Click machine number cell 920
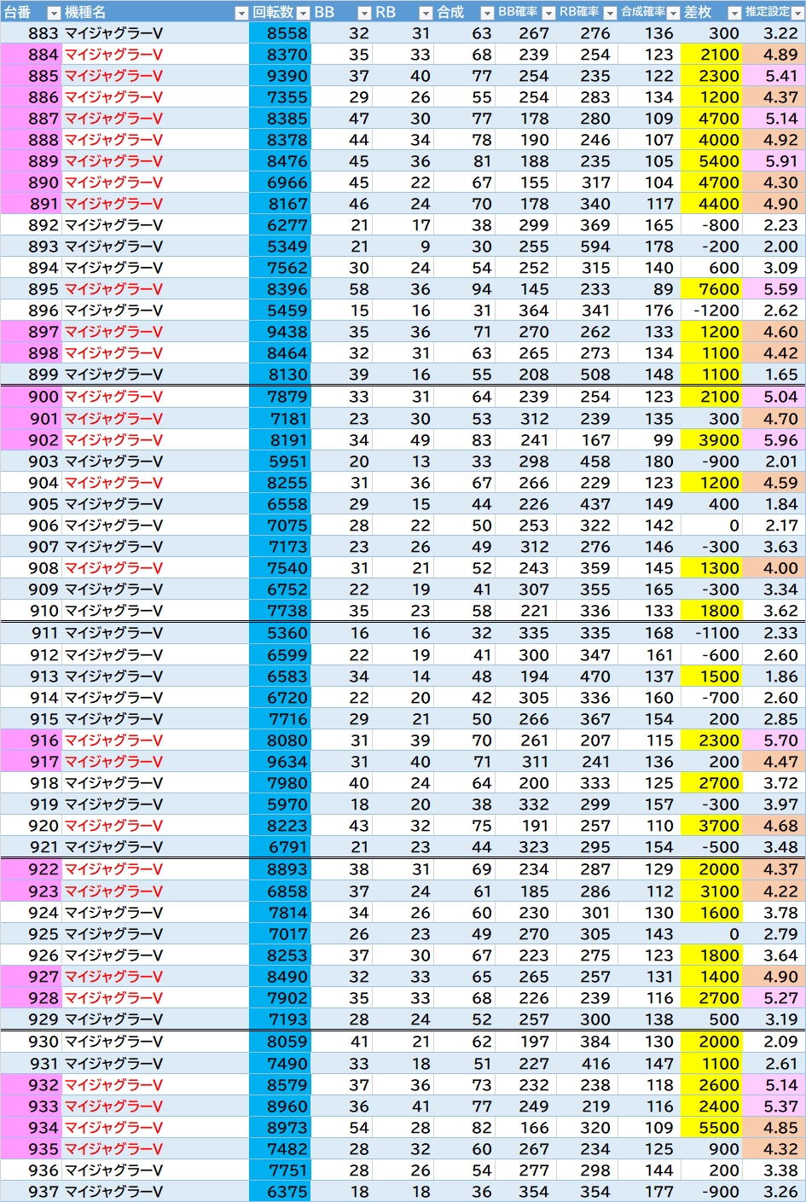Screen dimensions: 806x1202 32,826
